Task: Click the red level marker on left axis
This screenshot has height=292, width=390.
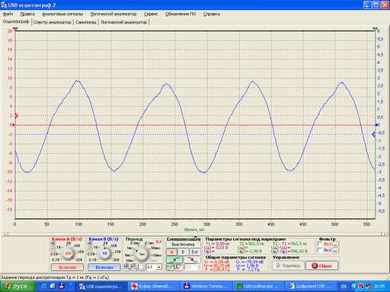Action: (x=16, y=116)
